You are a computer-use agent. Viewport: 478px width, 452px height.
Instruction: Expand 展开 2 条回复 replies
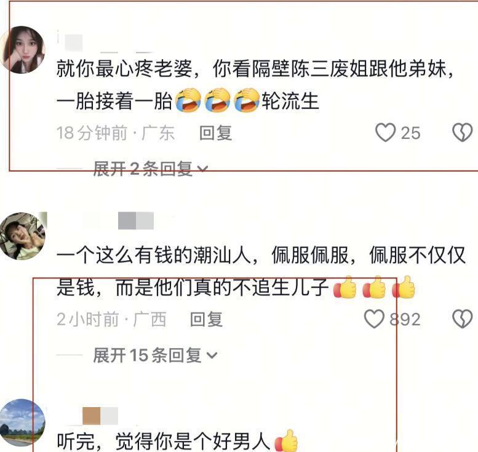pos(151,169)
